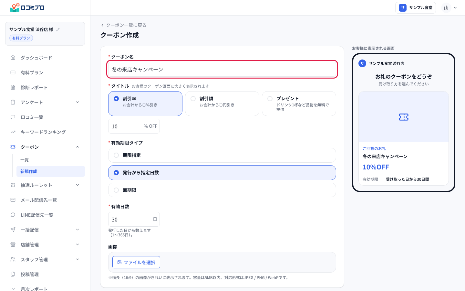The height and width of the screenshot is (291, 465).
Task: Click the メール配信先一覧 envelope icon
Action: 13,200
